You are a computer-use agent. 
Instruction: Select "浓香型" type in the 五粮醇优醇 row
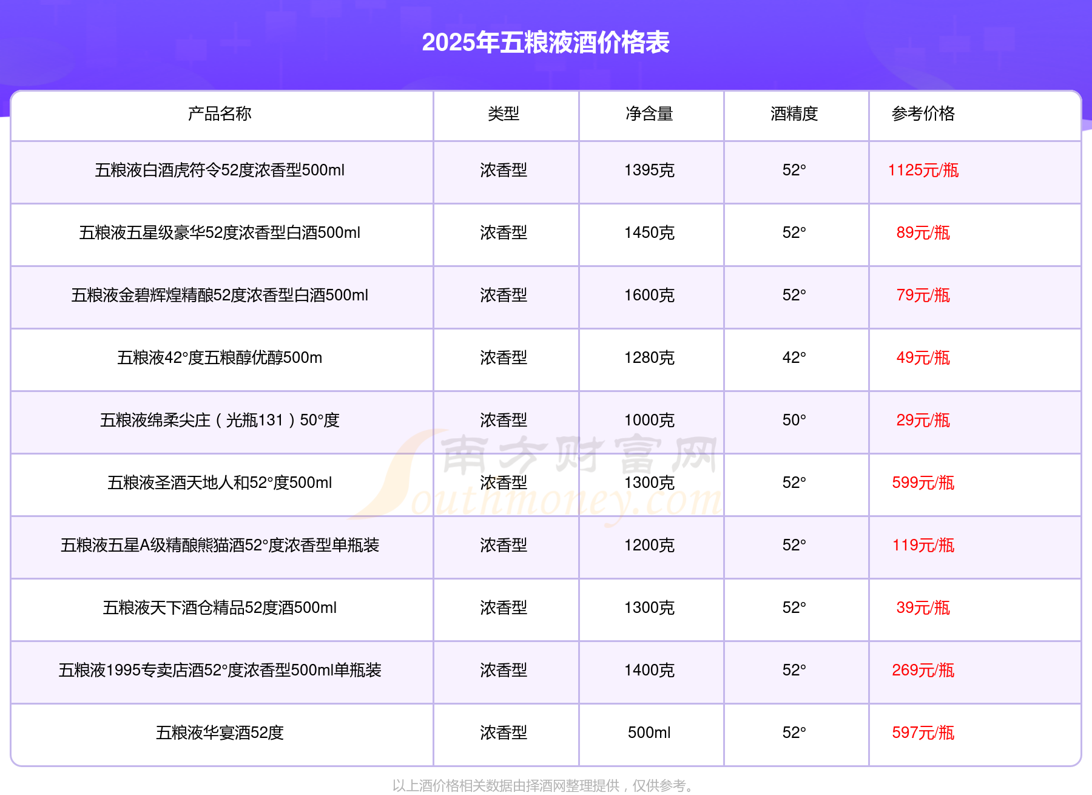click(x=504, y=357)
